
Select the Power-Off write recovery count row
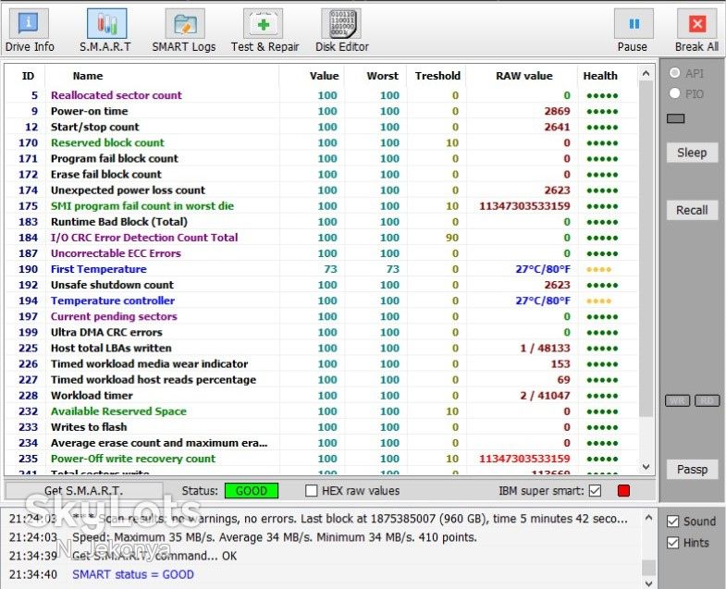pyautogui.click(x=322, y=459)
